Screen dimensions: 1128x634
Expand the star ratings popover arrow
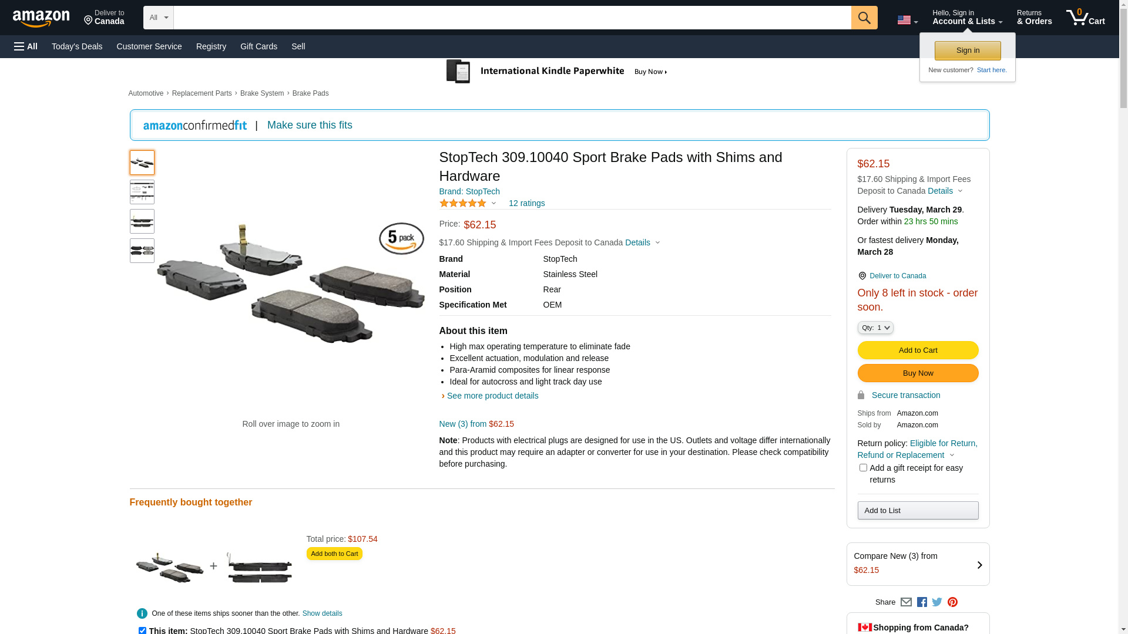click(x=493, y=204)
